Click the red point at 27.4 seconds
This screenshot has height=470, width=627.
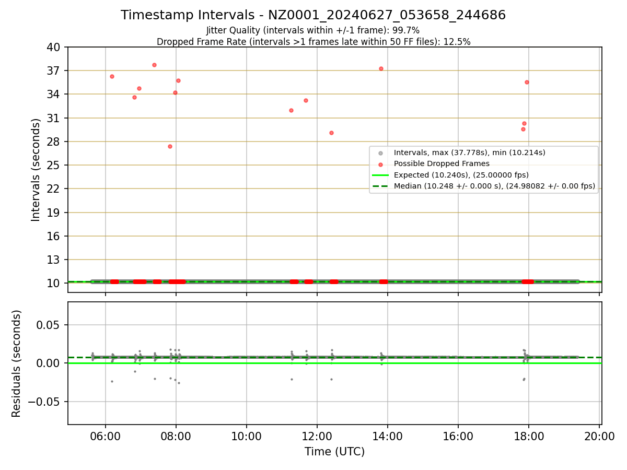click(x=170, y=146)
